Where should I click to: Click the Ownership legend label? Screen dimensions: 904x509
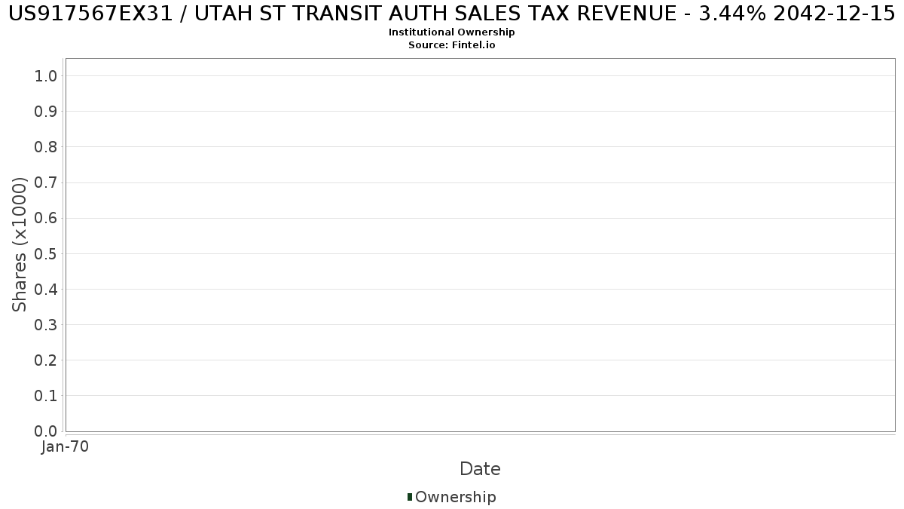pos(455,497)
